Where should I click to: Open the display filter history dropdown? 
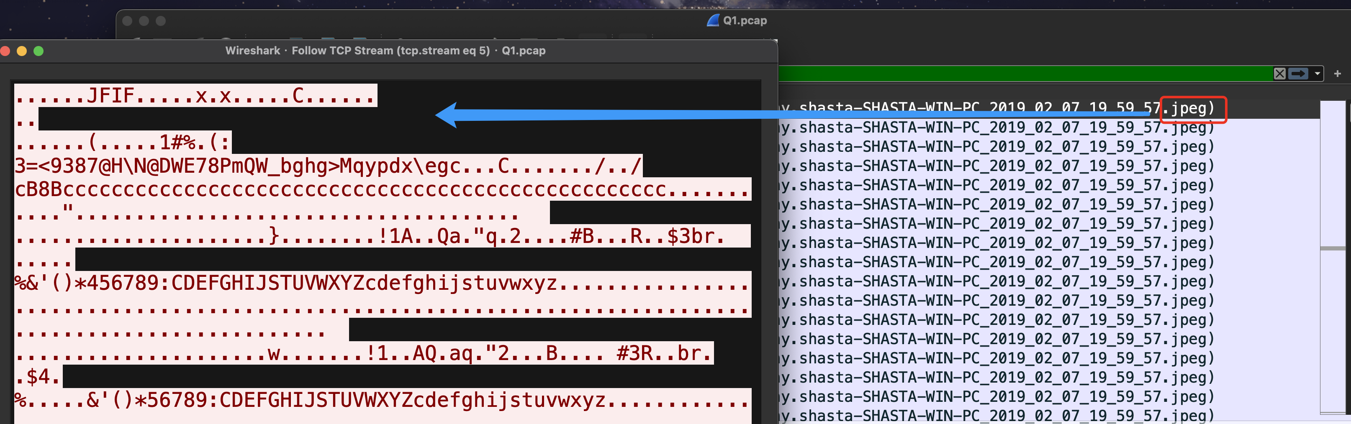[x=1317, y=74]
